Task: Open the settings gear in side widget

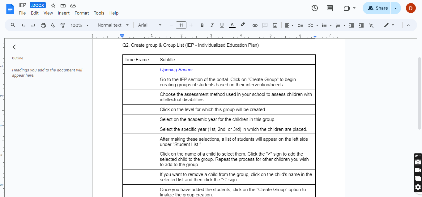Action: click(x=418, y=187)
